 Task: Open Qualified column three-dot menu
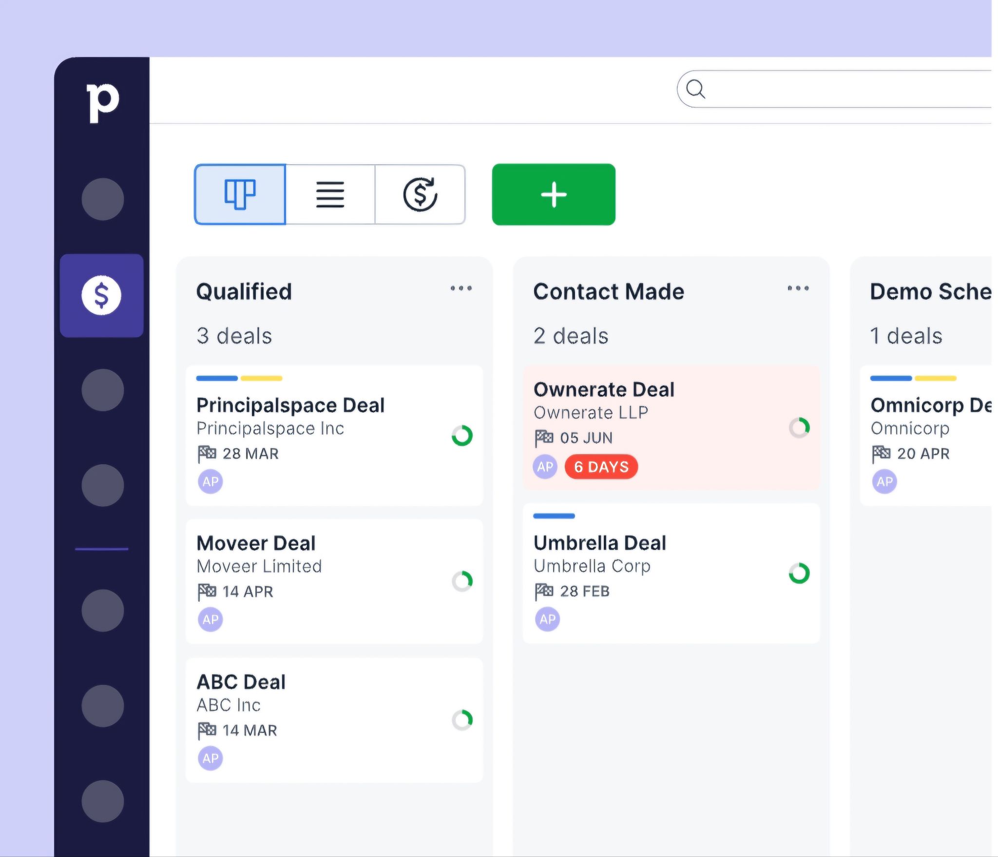(x=461, y=288)
